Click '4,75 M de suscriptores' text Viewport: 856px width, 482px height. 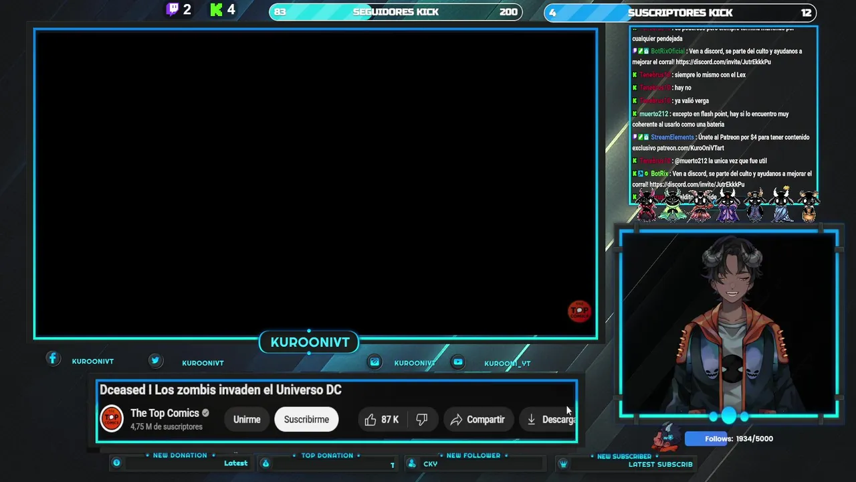167,426
